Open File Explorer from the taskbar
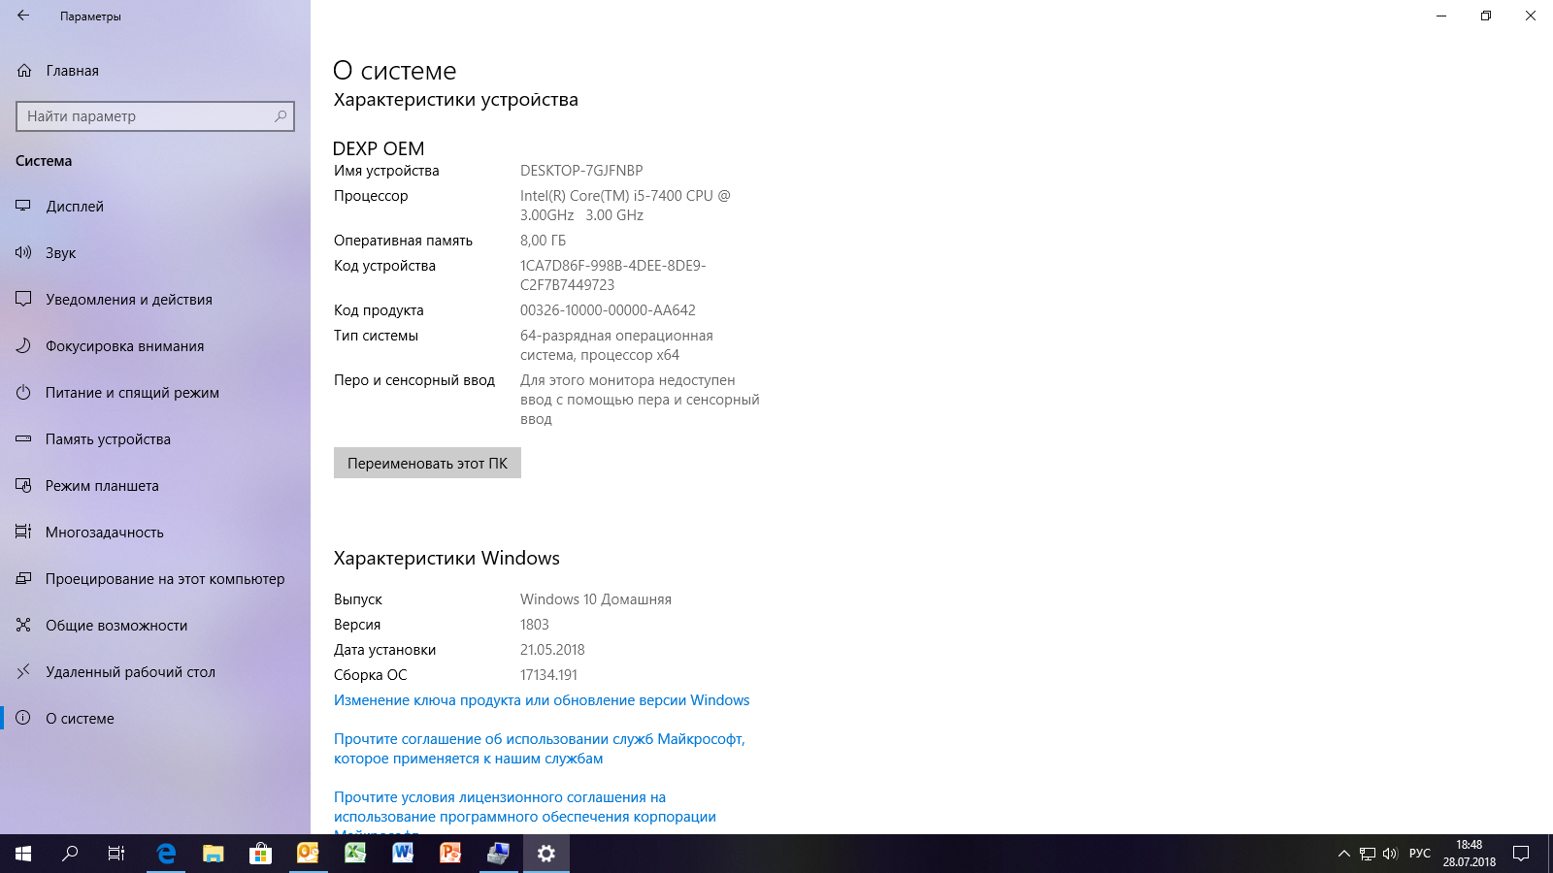 click(214, 854)
